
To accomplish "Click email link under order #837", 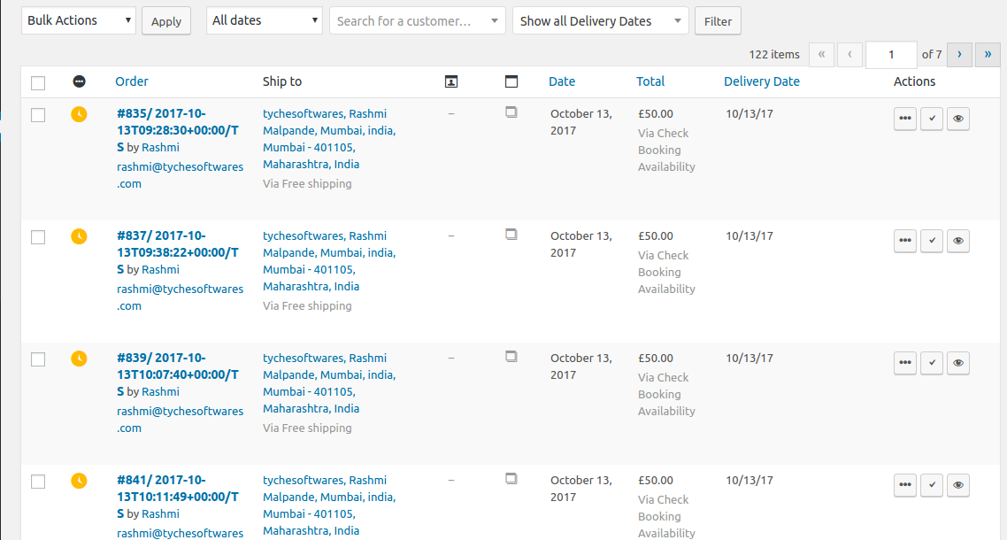I will coord(180,297).
